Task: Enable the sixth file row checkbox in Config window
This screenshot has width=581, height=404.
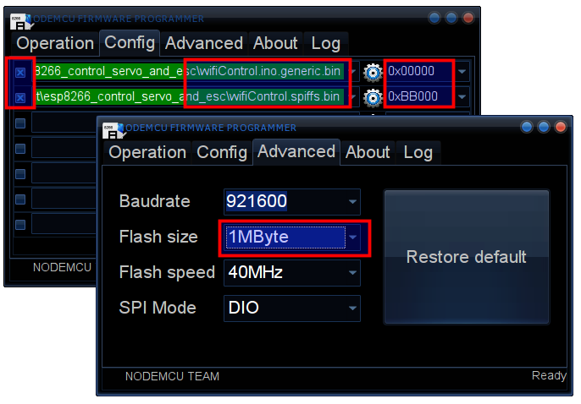Action: coord(20,199)
